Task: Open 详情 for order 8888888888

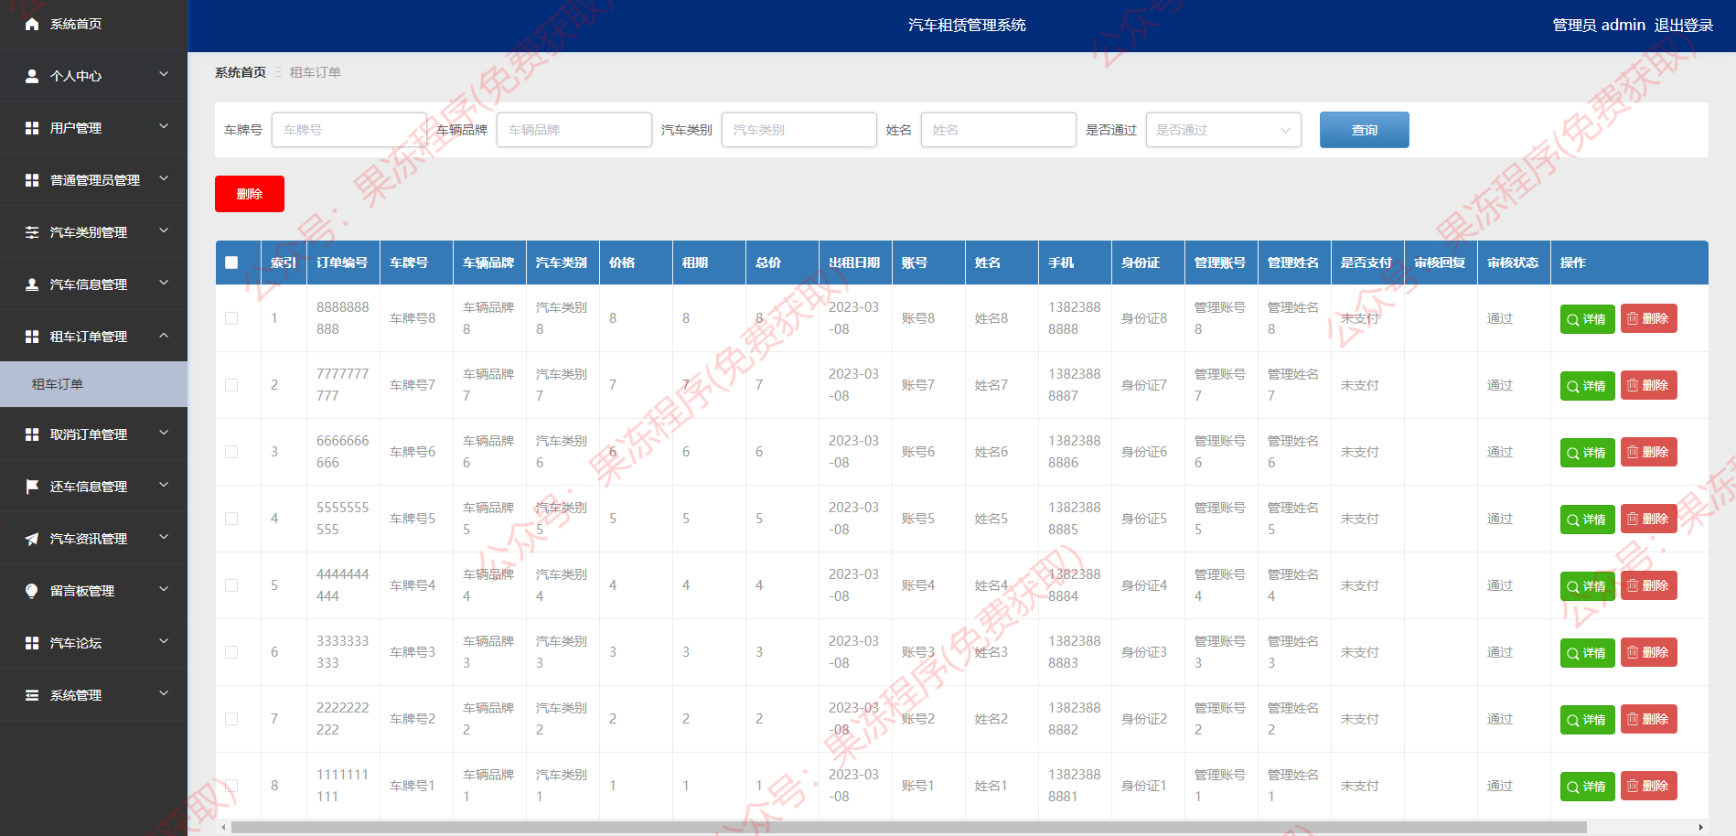Action: (x=1587, y=319)
